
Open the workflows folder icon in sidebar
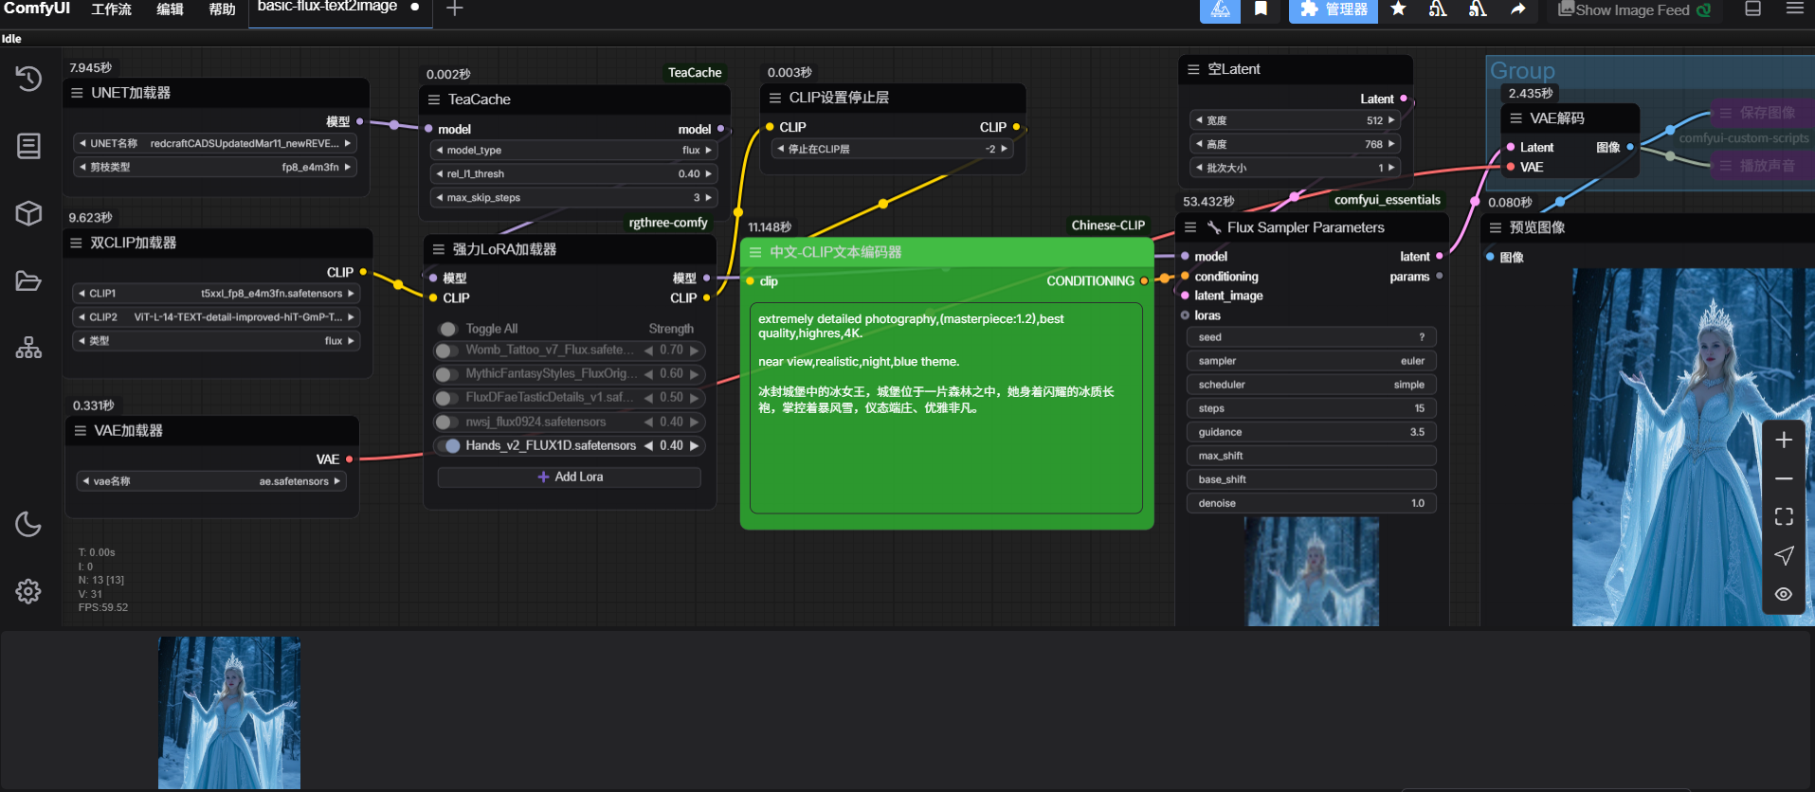tap(28, 281)
